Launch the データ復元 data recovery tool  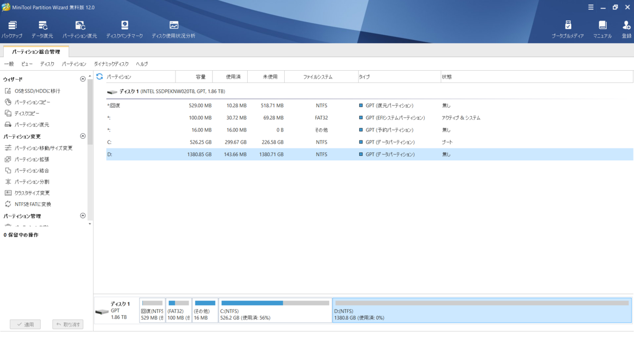pyautogui.click(x=42, y=30)
